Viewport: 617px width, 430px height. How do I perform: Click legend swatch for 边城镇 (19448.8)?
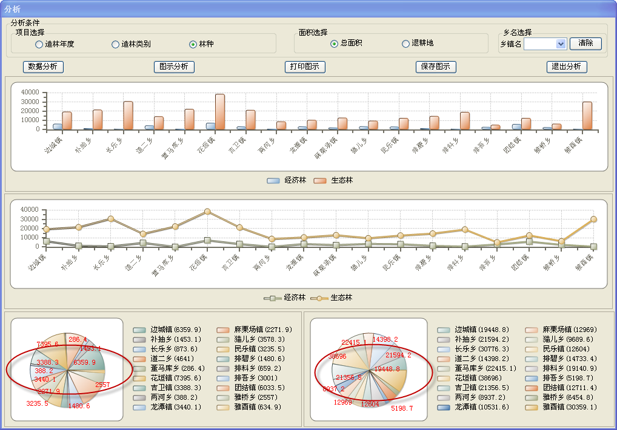pos(444,330)
